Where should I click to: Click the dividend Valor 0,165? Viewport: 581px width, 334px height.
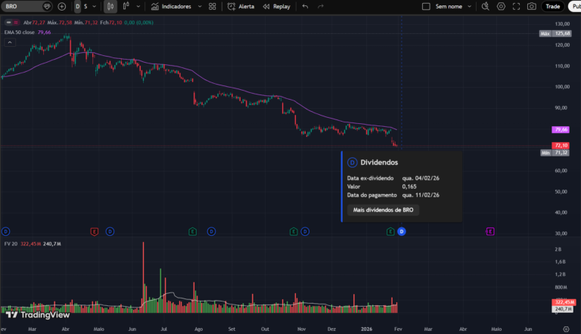click(409, 187)
